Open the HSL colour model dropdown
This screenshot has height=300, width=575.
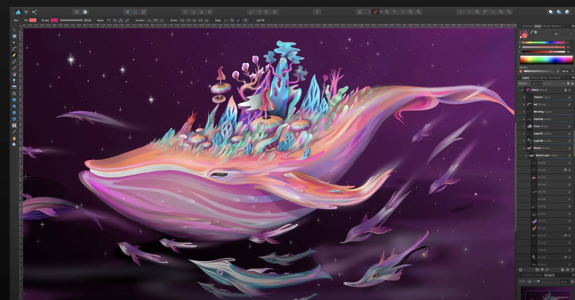(563, 34)
